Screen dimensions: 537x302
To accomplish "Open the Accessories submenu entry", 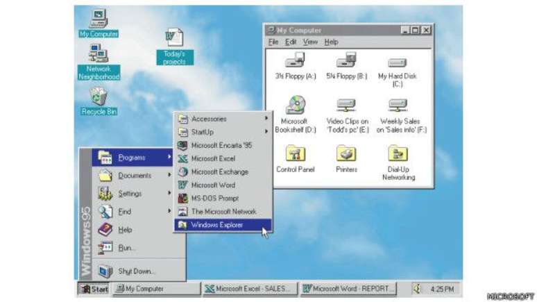I will click(x=223, y=119).
